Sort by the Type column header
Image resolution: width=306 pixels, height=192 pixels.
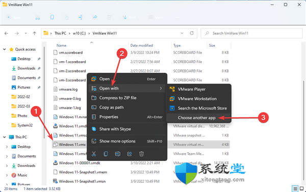click(177, 45)
